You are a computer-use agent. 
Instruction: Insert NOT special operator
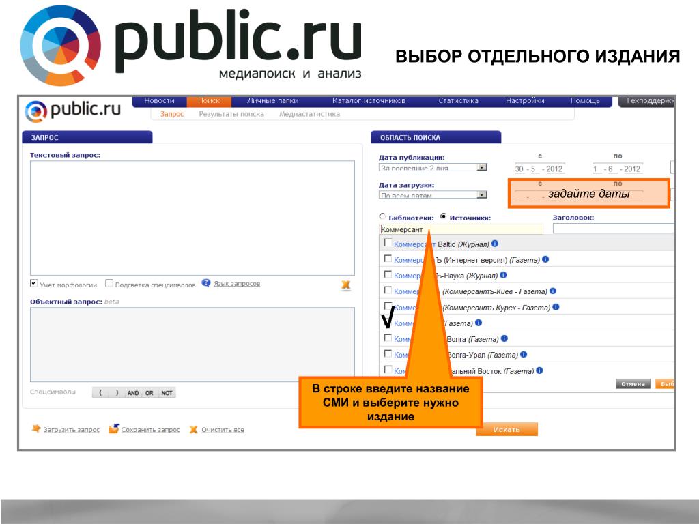167,393
